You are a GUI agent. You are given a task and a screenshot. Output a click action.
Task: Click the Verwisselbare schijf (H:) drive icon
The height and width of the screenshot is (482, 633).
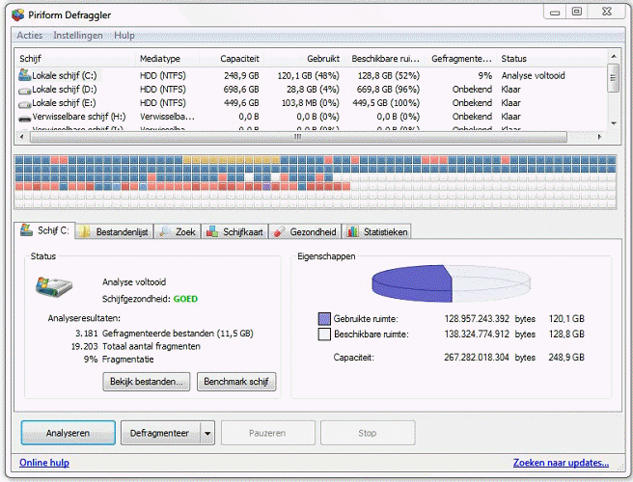[25, 119]
